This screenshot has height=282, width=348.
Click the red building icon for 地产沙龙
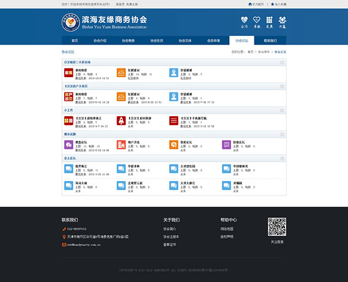tap(121, 145)
